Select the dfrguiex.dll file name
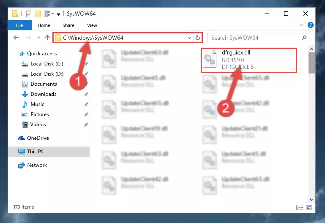Viewport: 325px width, 223px height. (x=236, y=53)
